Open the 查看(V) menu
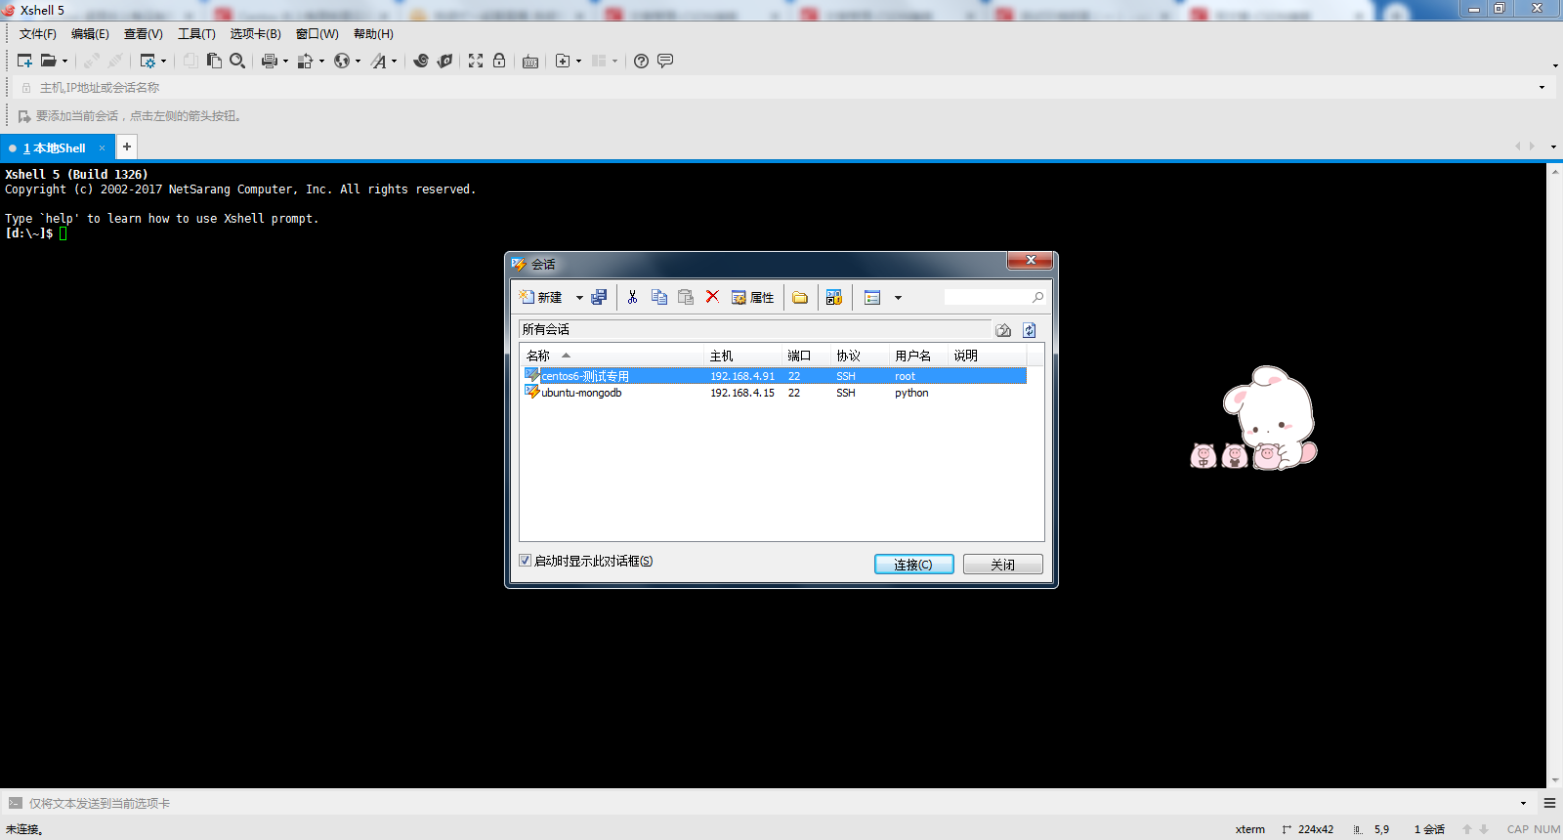The image size is (1563, 840). 143,34
